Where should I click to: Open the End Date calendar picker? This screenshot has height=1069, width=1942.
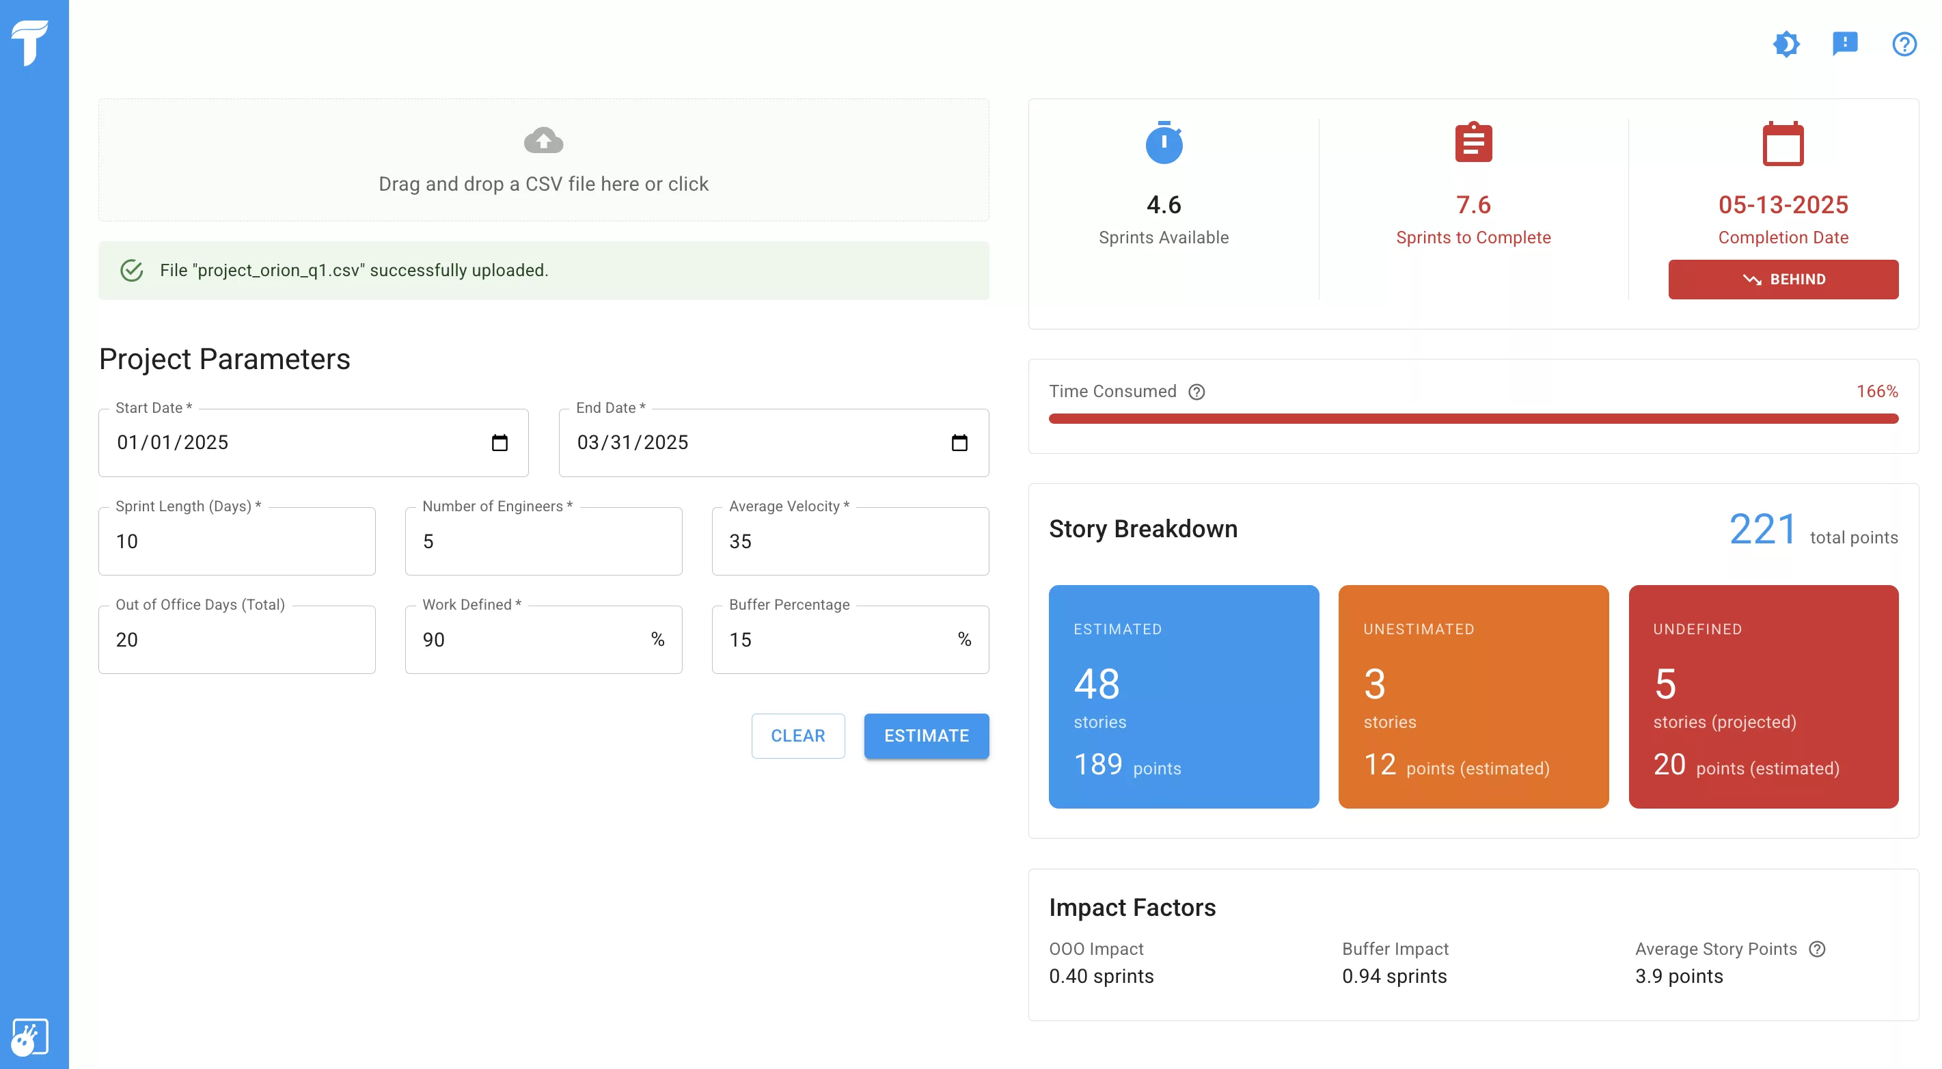[959, 442]
